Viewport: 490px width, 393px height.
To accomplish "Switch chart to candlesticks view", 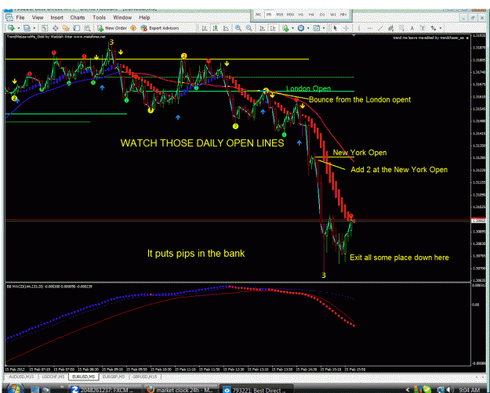I will tap(216, 28).
